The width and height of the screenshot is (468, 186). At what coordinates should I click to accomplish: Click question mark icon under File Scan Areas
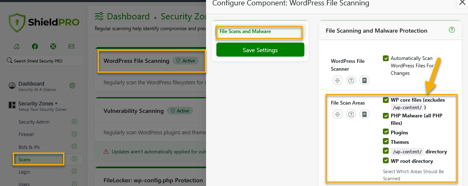351,114
